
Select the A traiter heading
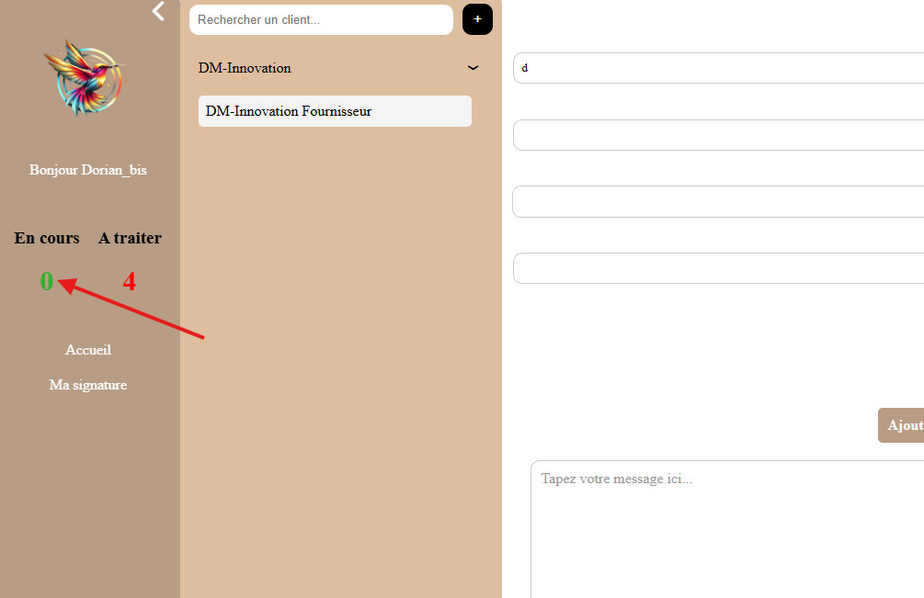(130, 238)
